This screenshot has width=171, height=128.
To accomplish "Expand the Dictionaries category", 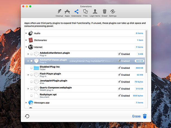I will pos(26,40).
